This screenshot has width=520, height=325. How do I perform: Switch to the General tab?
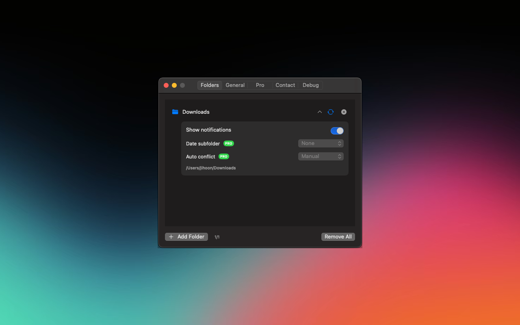(x=235, y=85)
